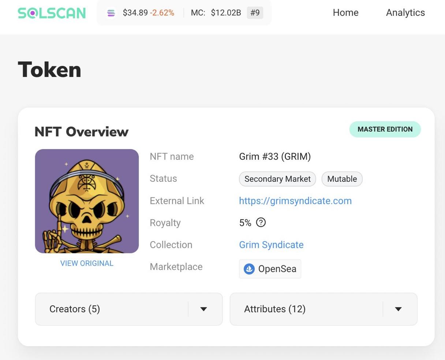Click the External Link field label
The image size is (445, 360).
coord(177,201)
